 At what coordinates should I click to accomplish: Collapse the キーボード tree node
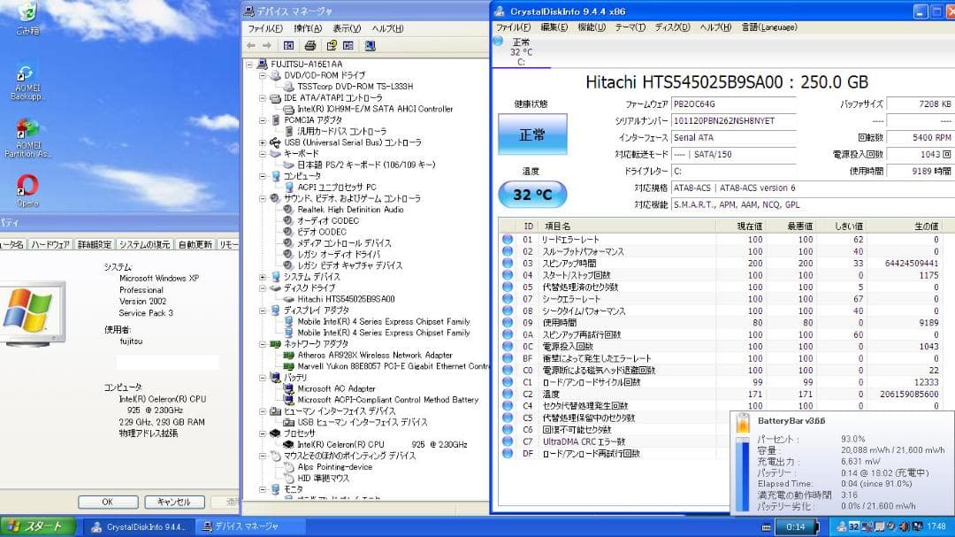(x=263, y=153)
